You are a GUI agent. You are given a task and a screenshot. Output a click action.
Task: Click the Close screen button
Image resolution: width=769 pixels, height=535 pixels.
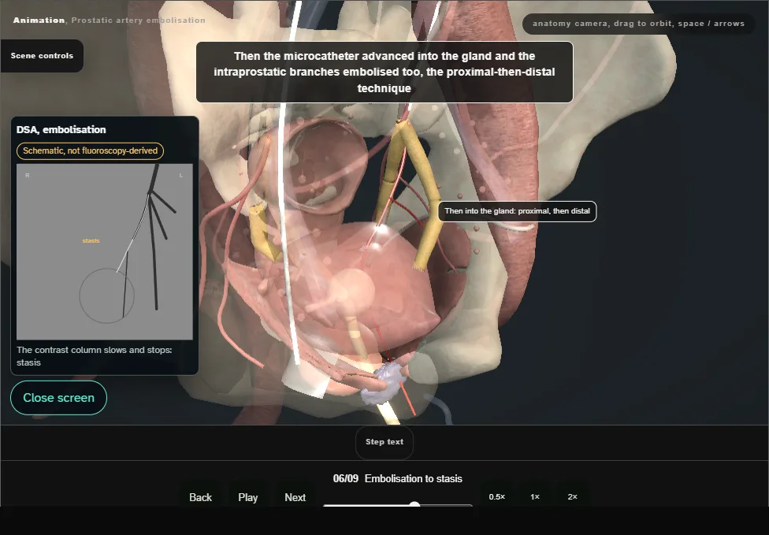59,398
